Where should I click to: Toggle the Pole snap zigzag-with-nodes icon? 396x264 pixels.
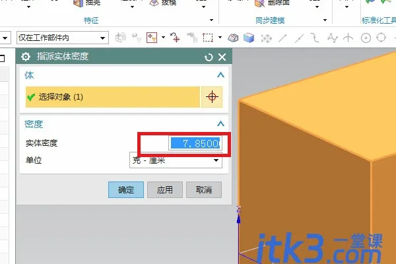tap(333, 38)
